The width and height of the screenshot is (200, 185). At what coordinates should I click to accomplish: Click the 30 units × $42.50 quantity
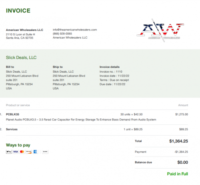coord(132,114)
